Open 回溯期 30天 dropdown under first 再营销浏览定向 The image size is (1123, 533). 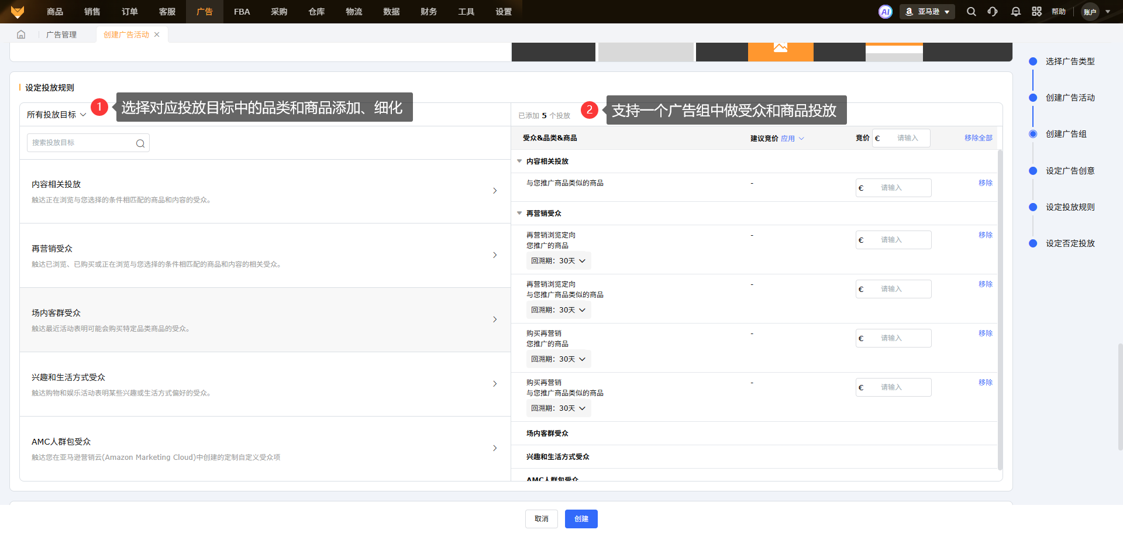(558, 261)
